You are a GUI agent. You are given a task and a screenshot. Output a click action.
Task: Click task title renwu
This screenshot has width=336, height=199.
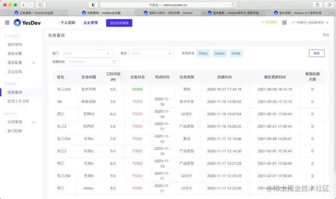[x=89, y=189]
